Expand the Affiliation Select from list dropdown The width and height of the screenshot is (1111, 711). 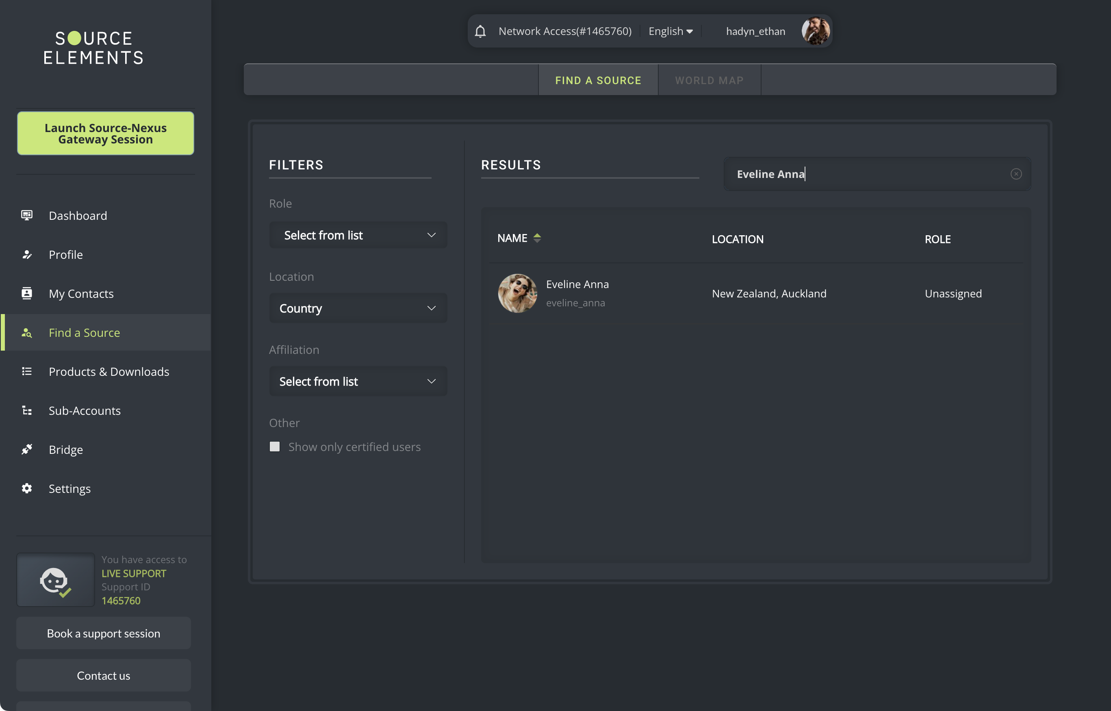point(358,382)
